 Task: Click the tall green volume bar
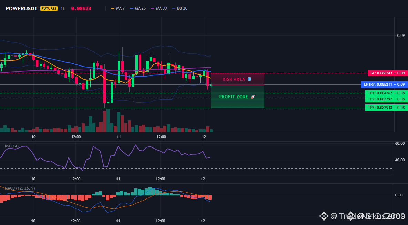pyautogui.click(x=108, y=121)
